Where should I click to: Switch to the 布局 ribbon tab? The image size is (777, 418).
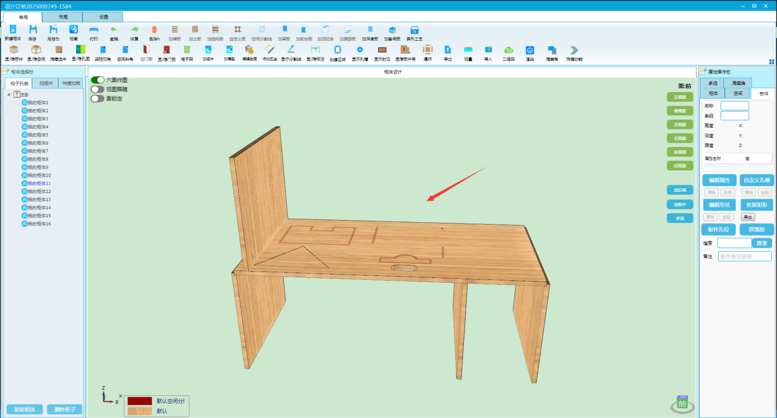pyautogui.click(x=63, y=17)
